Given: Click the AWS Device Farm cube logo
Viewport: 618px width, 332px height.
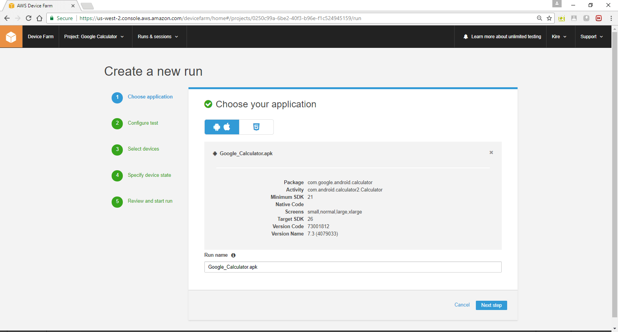Looking at the screenshot, I should coord(11,37).
